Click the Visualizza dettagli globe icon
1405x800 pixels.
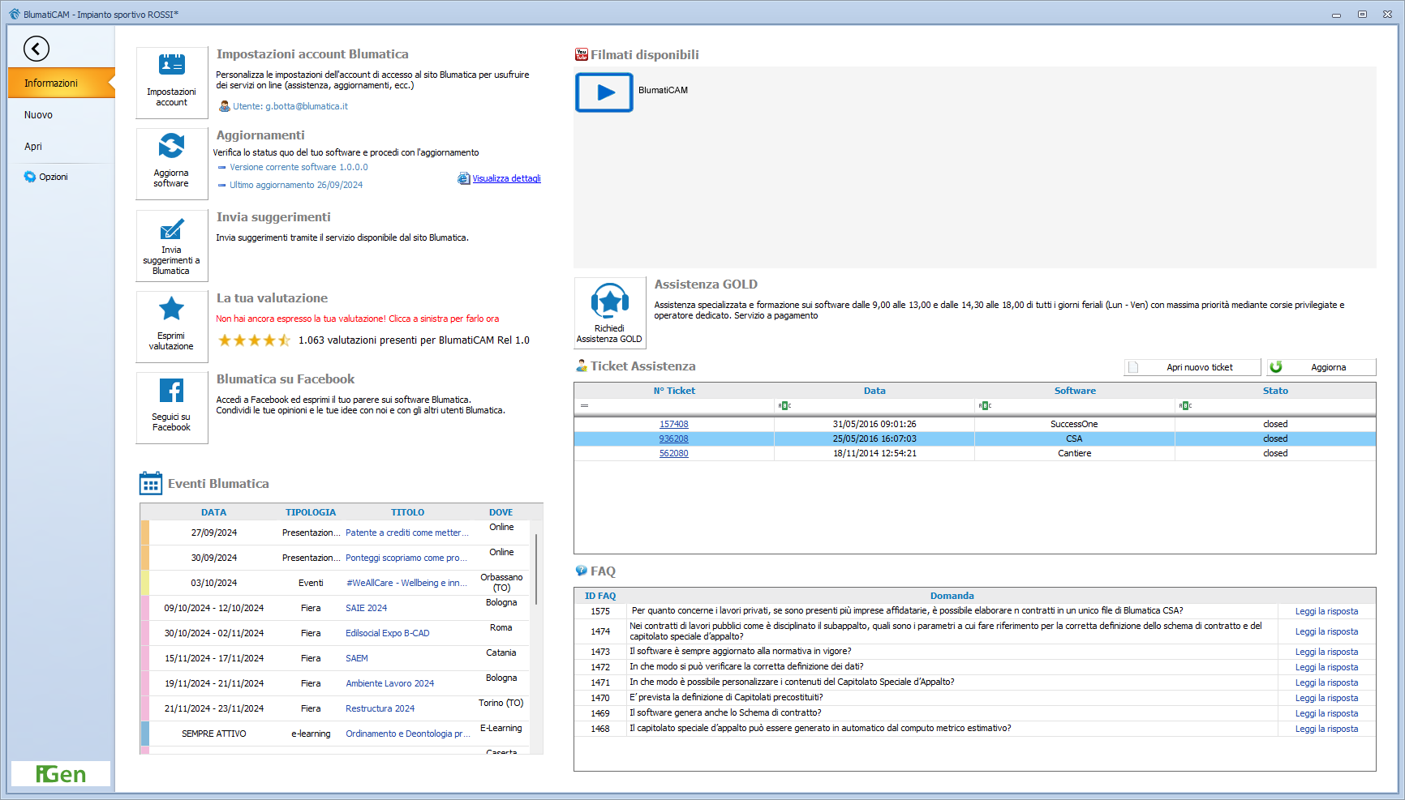[463, 178]
